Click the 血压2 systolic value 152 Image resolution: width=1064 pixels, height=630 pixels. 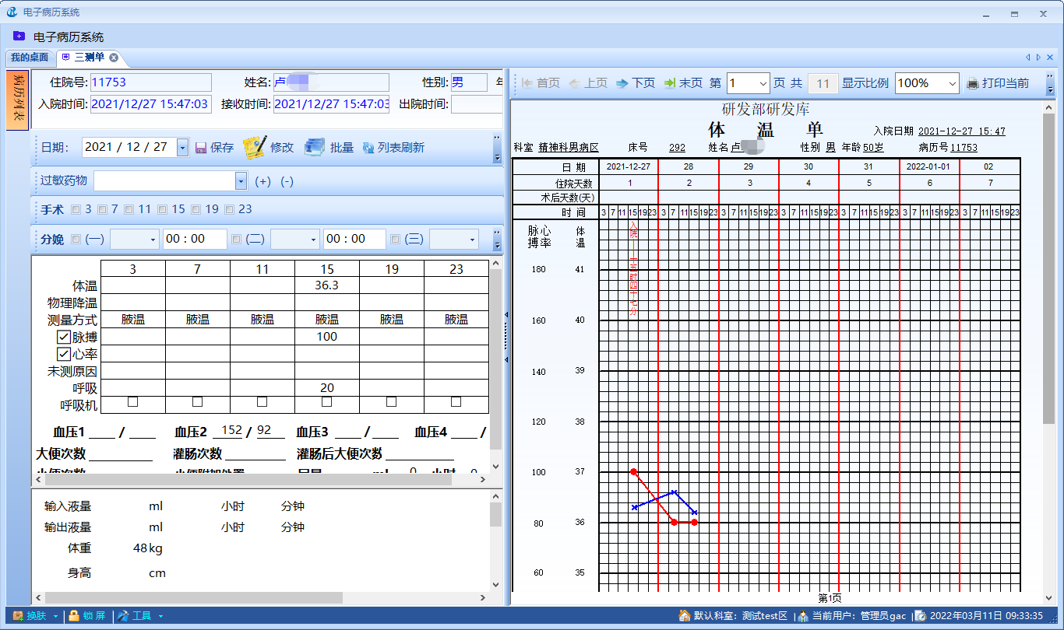click(x=231, y=431)
